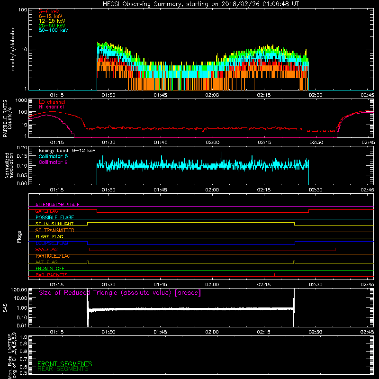Click the "SC_TRANSMITTER" flag label
379x379 pixels.
[x=55, y=230]
